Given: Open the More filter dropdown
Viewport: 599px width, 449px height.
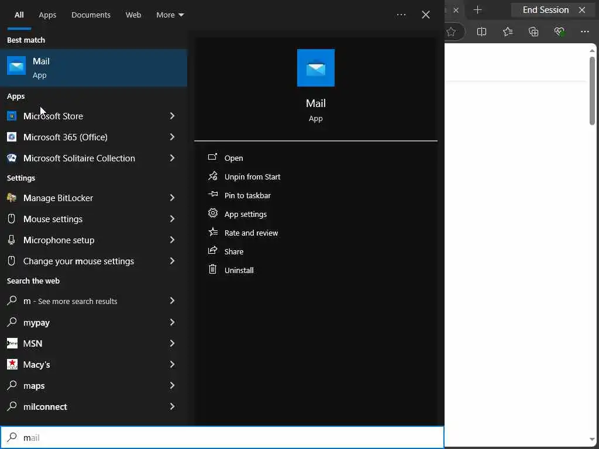Looking at the screenshot, I should (170, 15).
